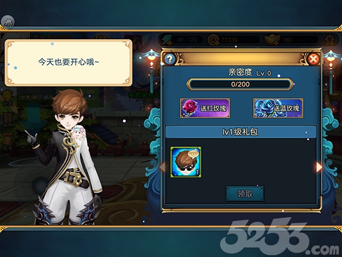Claim the lv1 gift pack reward

[245, 194]
